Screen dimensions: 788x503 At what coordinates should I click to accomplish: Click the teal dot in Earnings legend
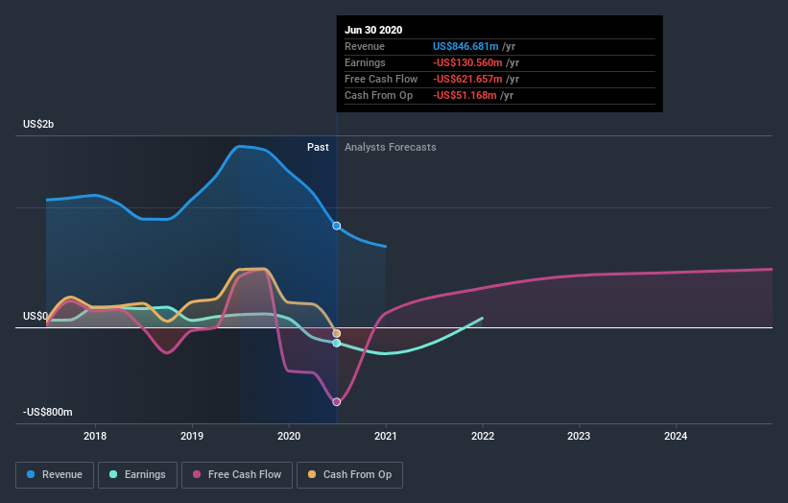tap(113, 474)
